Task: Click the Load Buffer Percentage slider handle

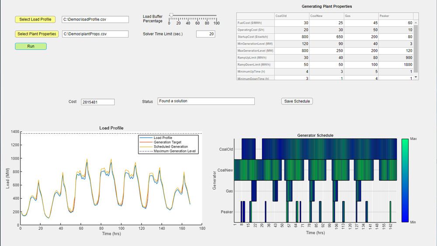Action: [171, 15]
